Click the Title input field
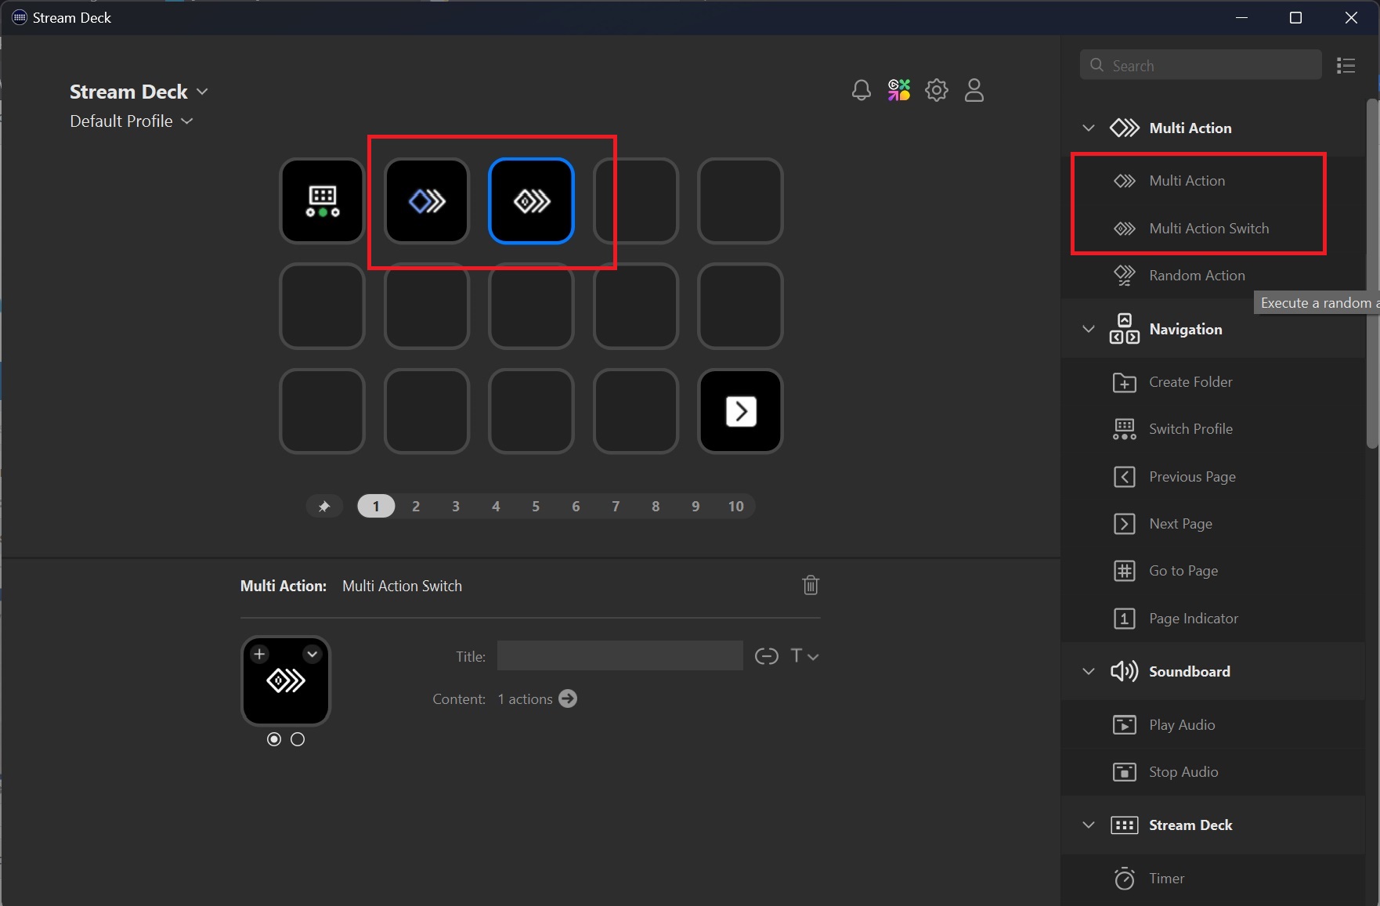Image resolution: width=1380 pixels, height=906 pixels. click(x=620, y=655)
